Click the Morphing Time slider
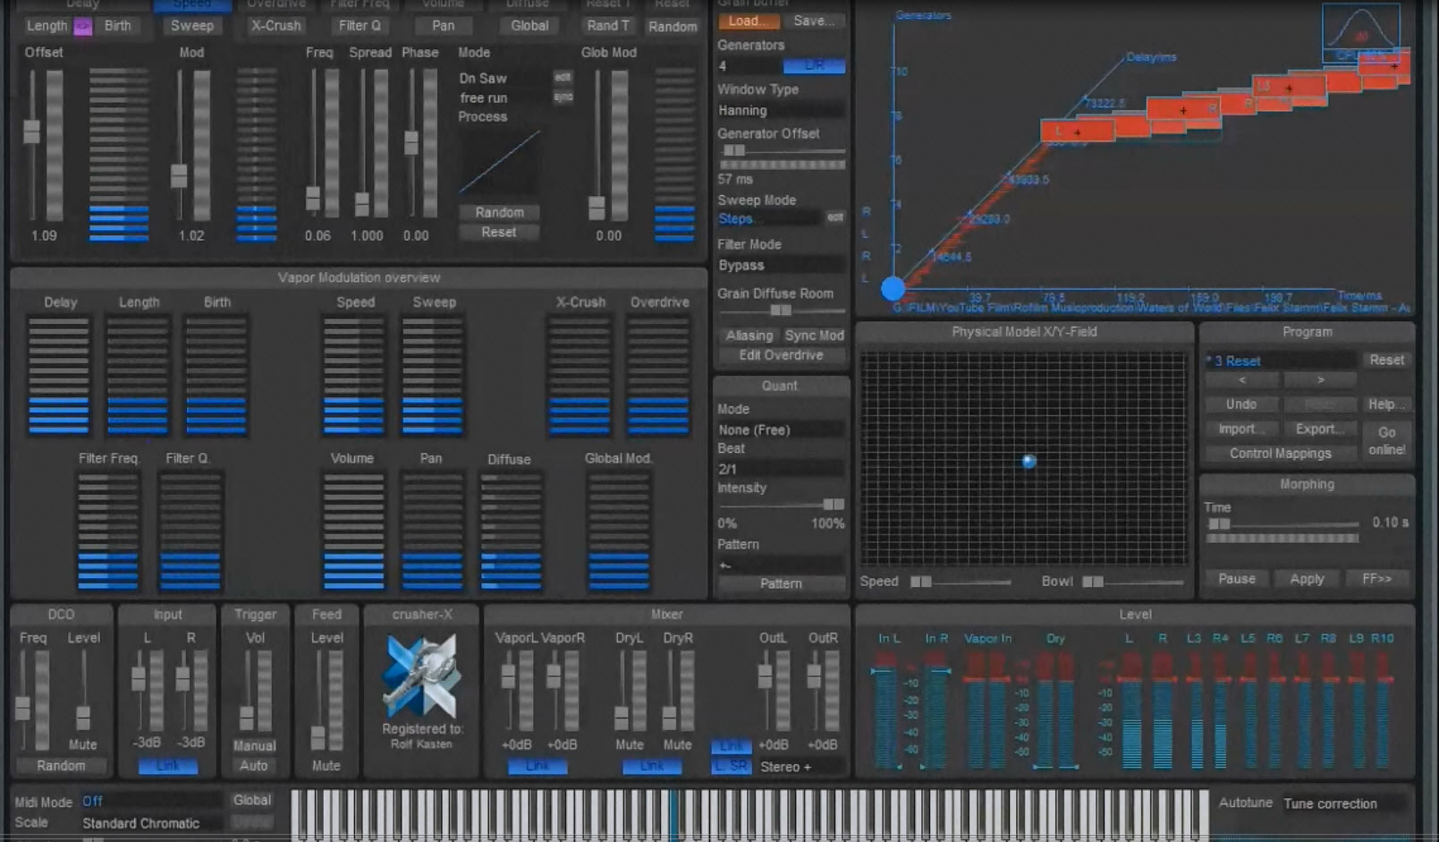This screenshot has height=842, width=1439. [x=1282, y=524]
